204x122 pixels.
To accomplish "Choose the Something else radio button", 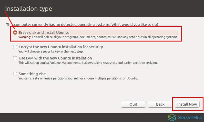I will click(x=15, y=74).
